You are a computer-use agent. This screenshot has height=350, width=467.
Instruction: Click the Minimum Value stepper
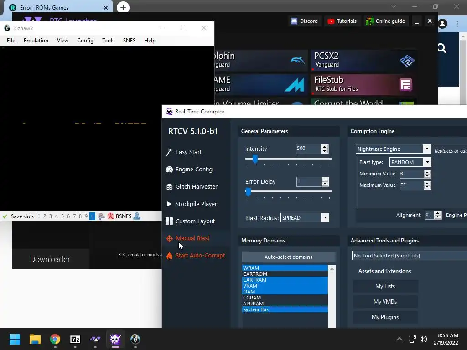pyautogui.click(x=427, y=174)
